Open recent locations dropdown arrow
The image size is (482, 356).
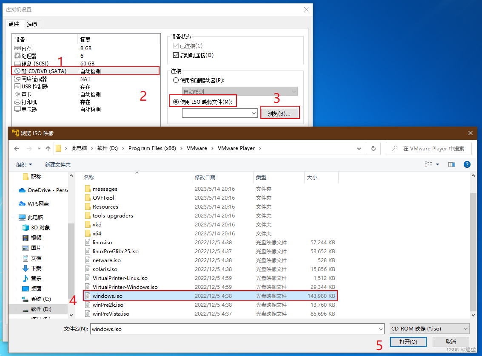click(39, 149)
